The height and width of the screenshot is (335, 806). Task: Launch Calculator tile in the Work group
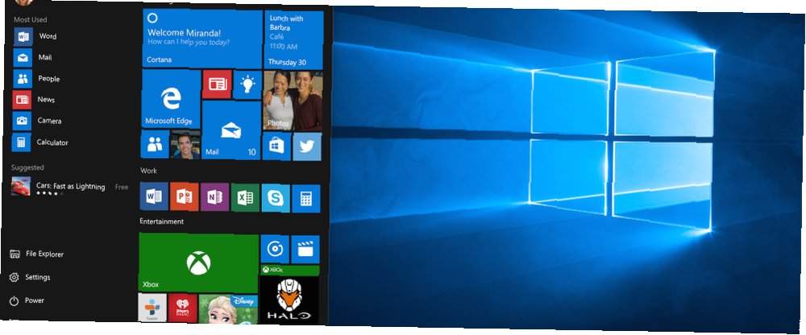click(305, 199)
